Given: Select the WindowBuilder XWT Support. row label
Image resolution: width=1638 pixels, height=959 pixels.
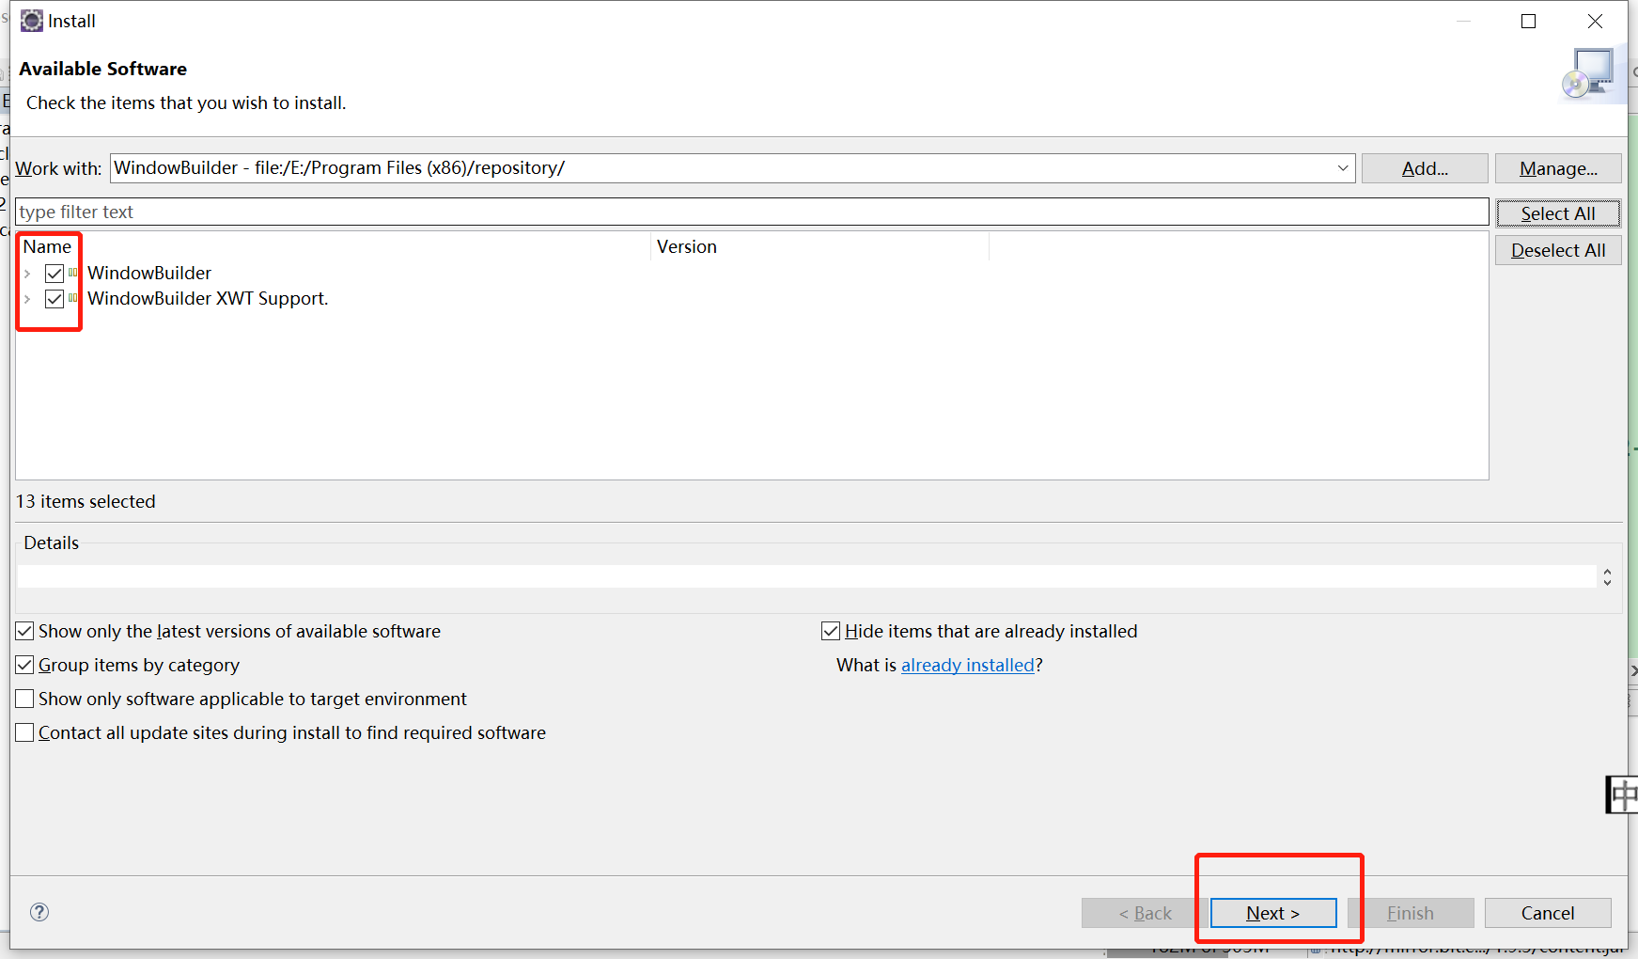Looking at the screenshot, I should point(208,299).
